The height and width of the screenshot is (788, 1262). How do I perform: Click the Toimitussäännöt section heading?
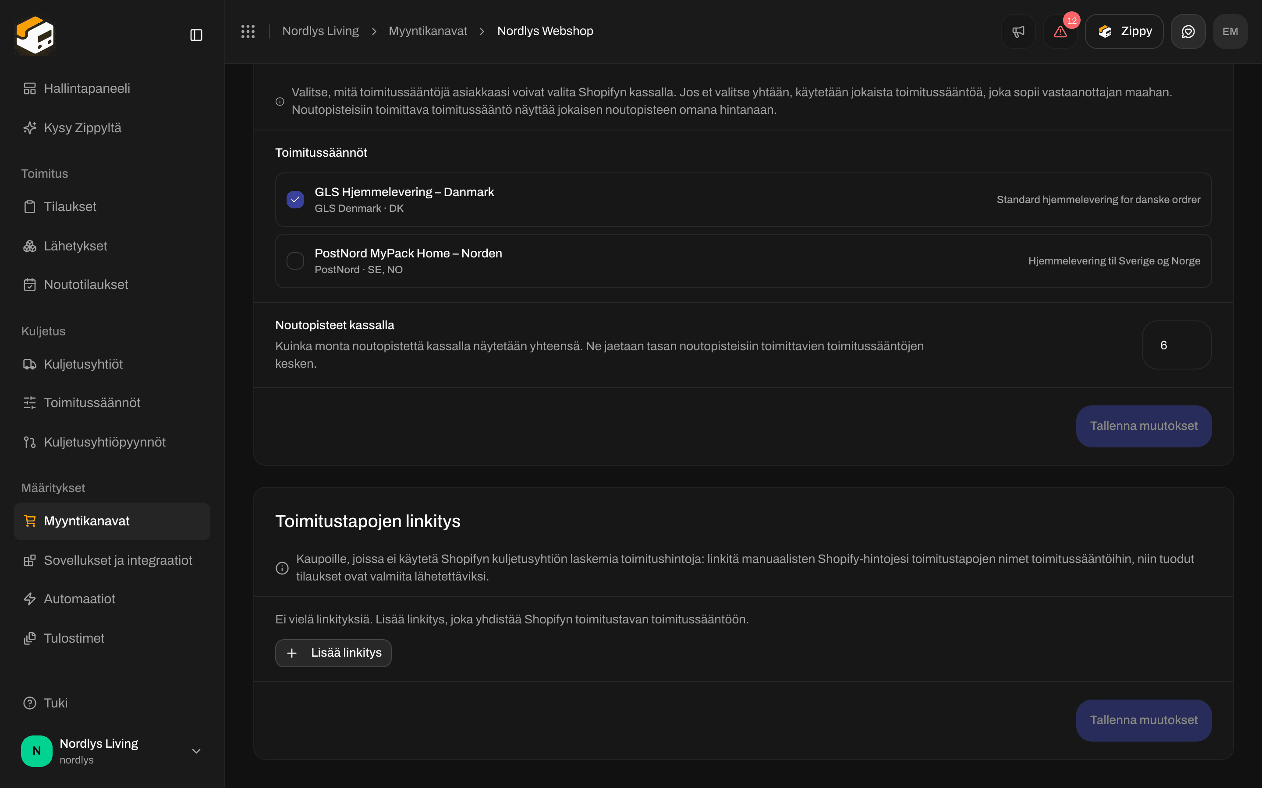[x=321, y=153]
